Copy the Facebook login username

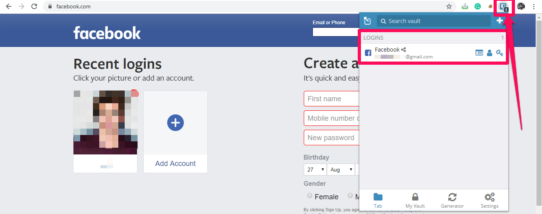(x=490, y=53)
